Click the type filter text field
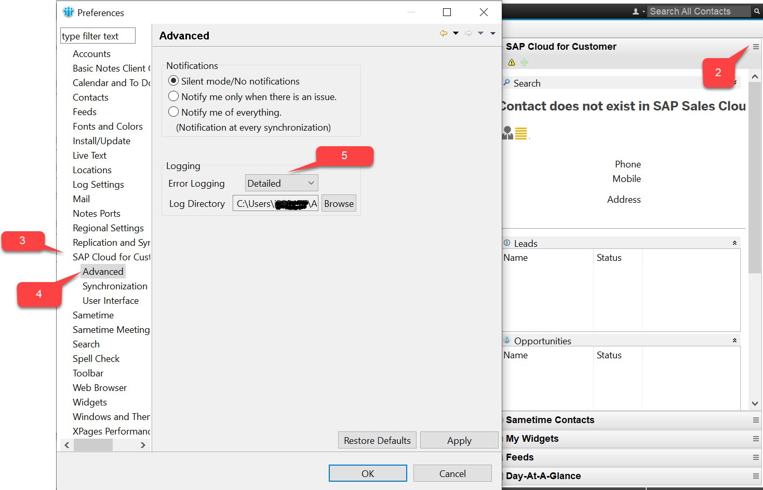 98,36
